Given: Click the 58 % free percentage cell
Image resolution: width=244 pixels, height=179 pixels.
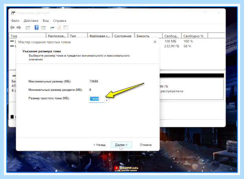Looking at the screenshot, I should pos(187,46).
